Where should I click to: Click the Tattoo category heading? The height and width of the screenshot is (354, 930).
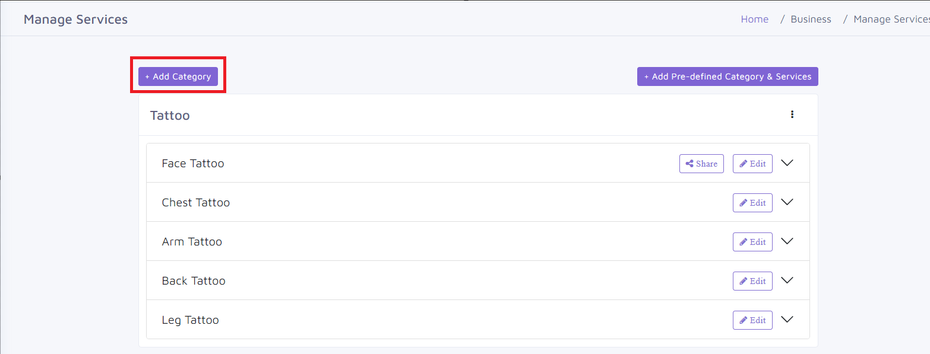[170, 115]
